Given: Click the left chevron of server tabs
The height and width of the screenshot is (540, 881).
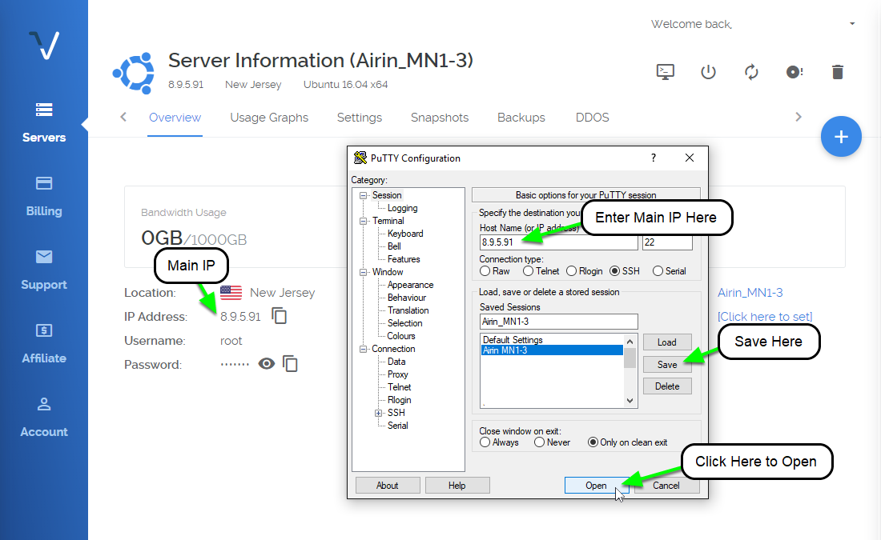Looking at the screenshot, I should click(123, 117).
